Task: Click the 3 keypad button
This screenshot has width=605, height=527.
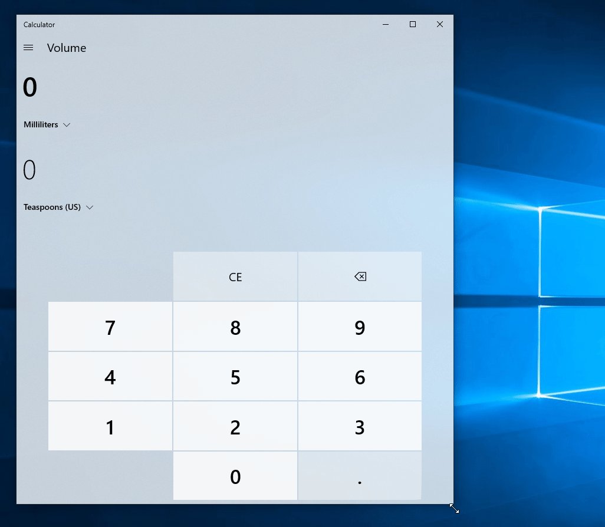Action: pos(360,427)
